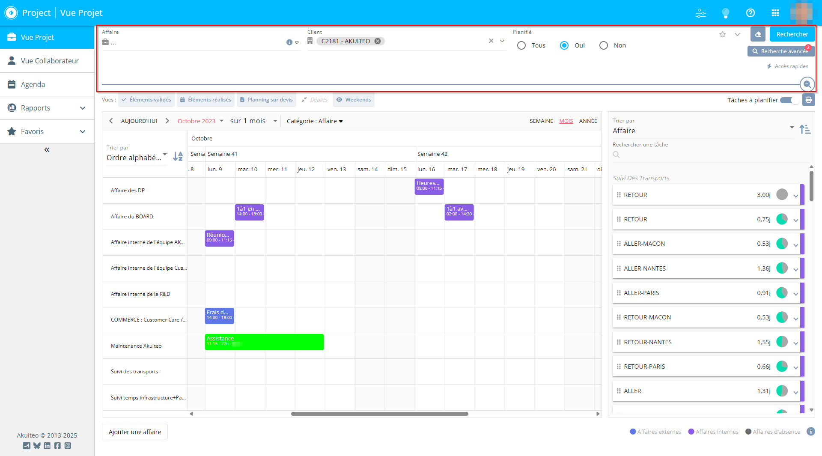The height and width of the screenshot is (456, 822).
Task: Switch to the SEMAINE view
Action: (541, 121)
